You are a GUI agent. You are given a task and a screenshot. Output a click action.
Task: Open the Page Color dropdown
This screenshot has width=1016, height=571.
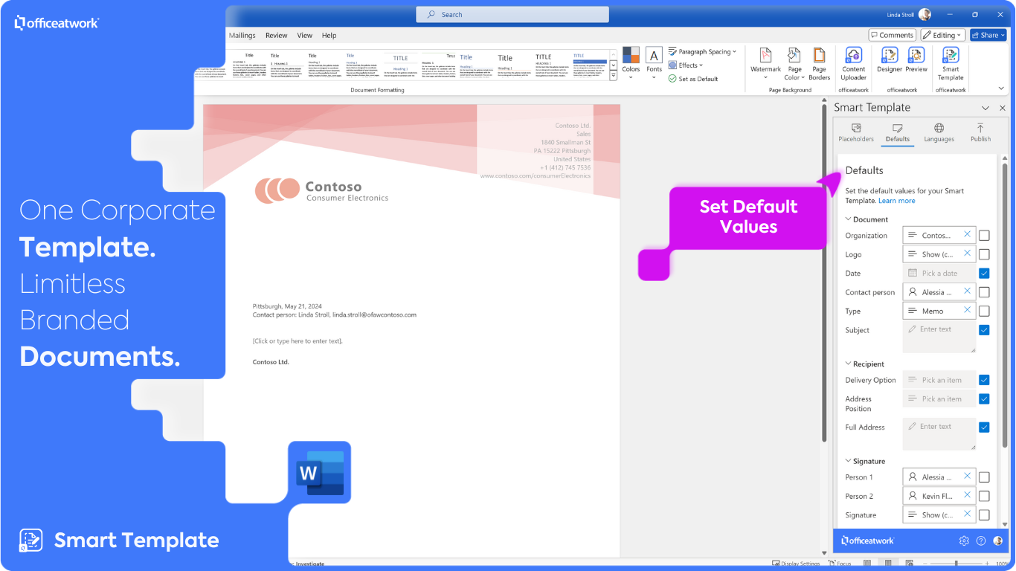794,63
